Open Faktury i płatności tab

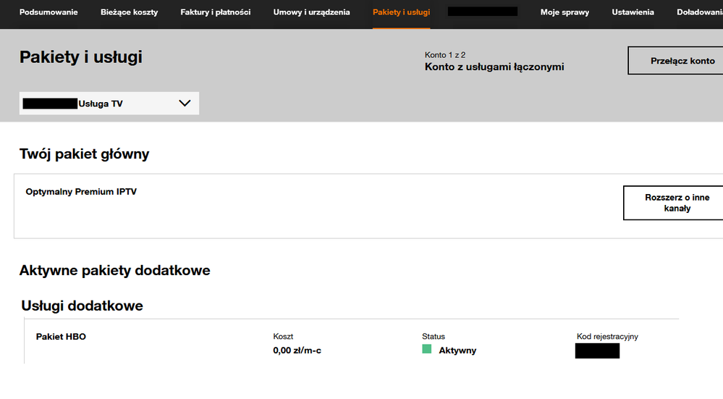coord(216,12)
